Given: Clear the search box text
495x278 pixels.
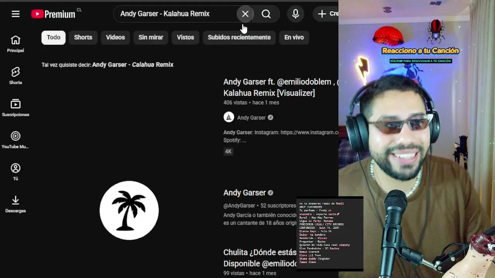Looking at the screenshot, I should (x=245, y=14).
